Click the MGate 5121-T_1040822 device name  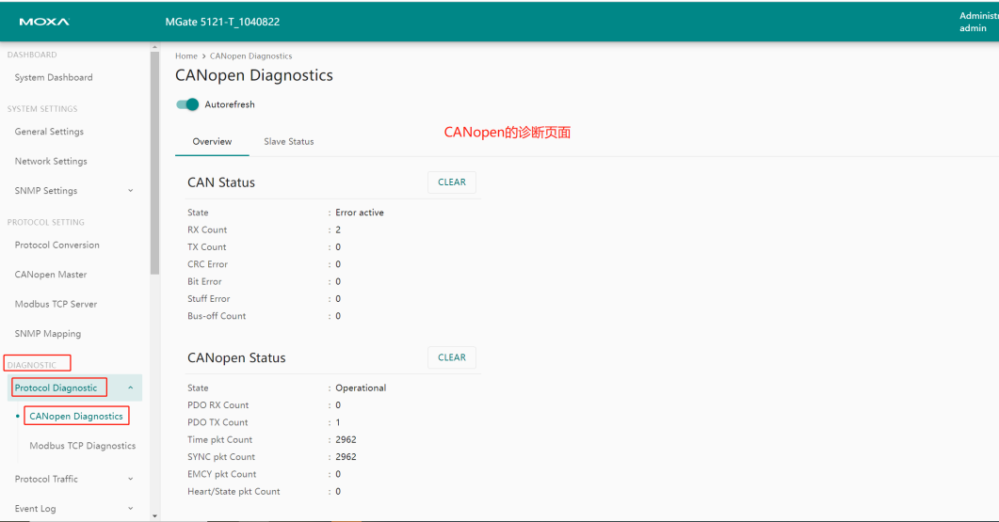[222, 22]
